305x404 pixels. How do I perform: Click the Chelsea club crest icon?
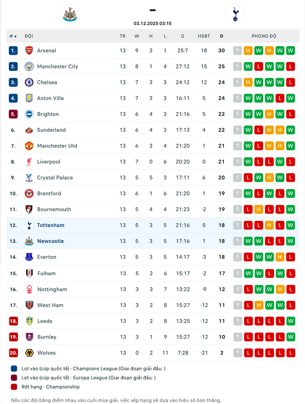[29, 82]
